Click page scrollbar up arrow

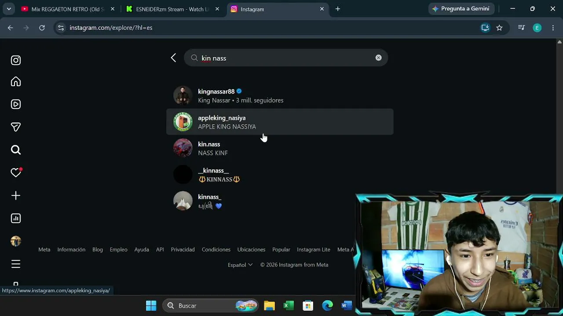pyautogui.click(x=559, y=42)
